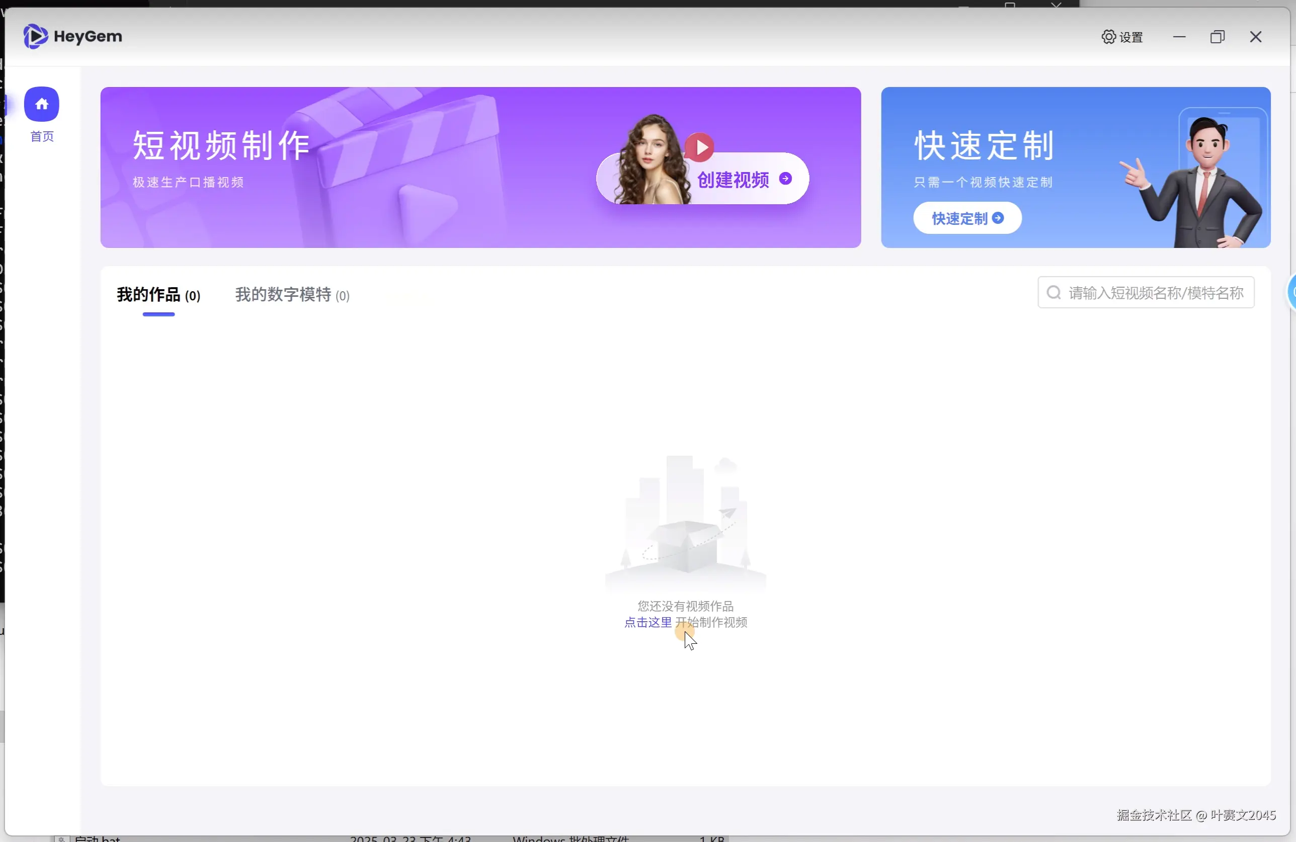
Task: Switch to the 我的数字模特 tab
Action: tap(292, 295)
